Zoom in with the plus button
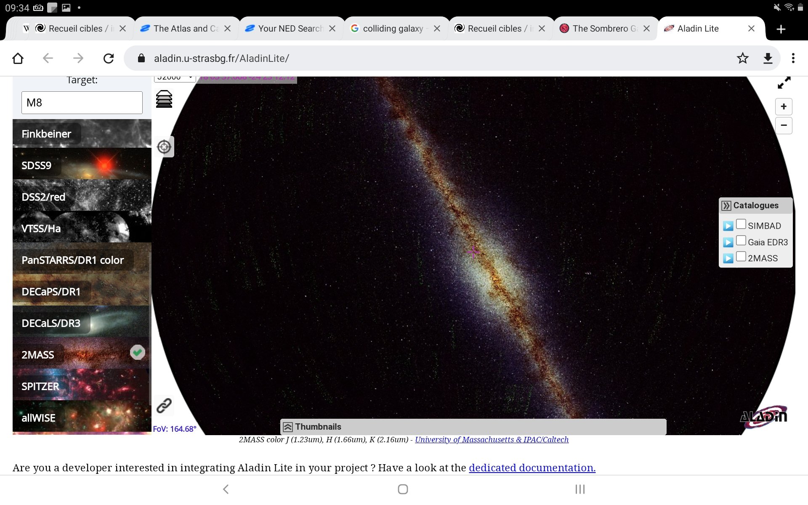 coord(784,106)
